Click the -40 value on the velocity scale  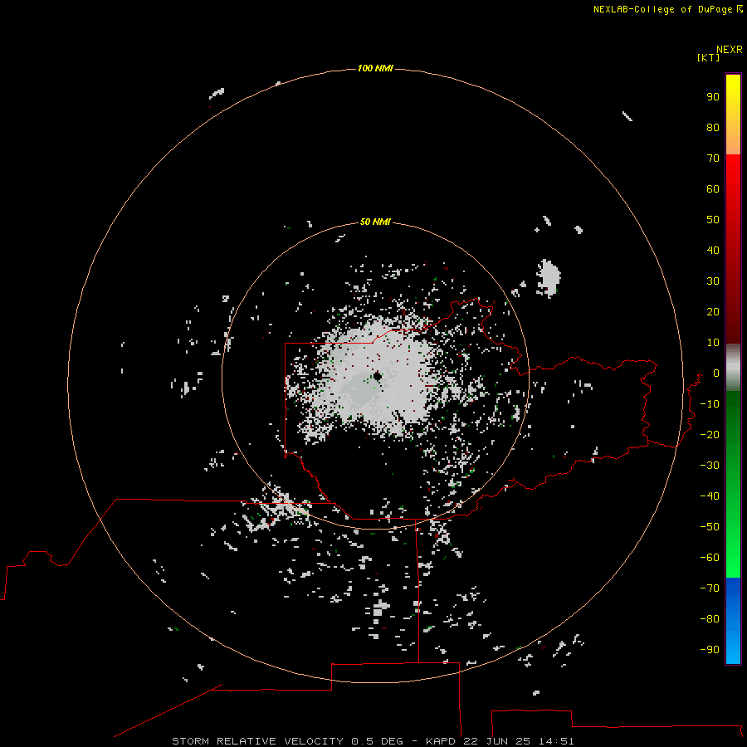pos(710,496)
